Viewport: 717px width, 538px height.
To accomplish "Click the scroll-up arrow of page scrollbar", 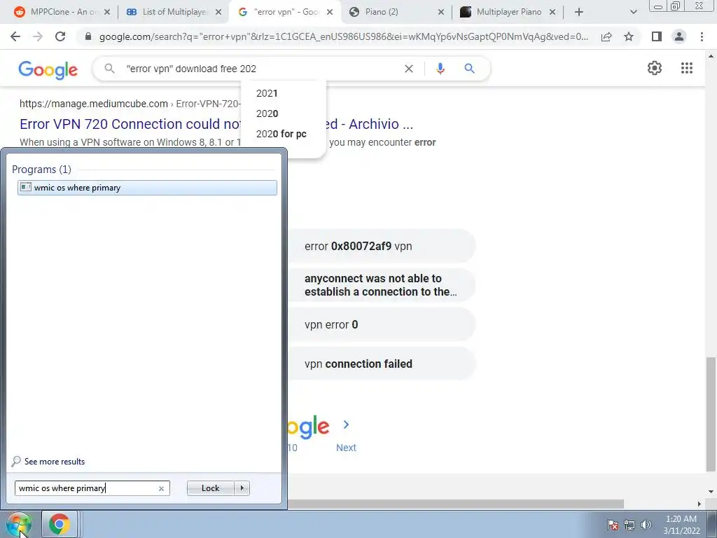I will (x=711, y=56).
